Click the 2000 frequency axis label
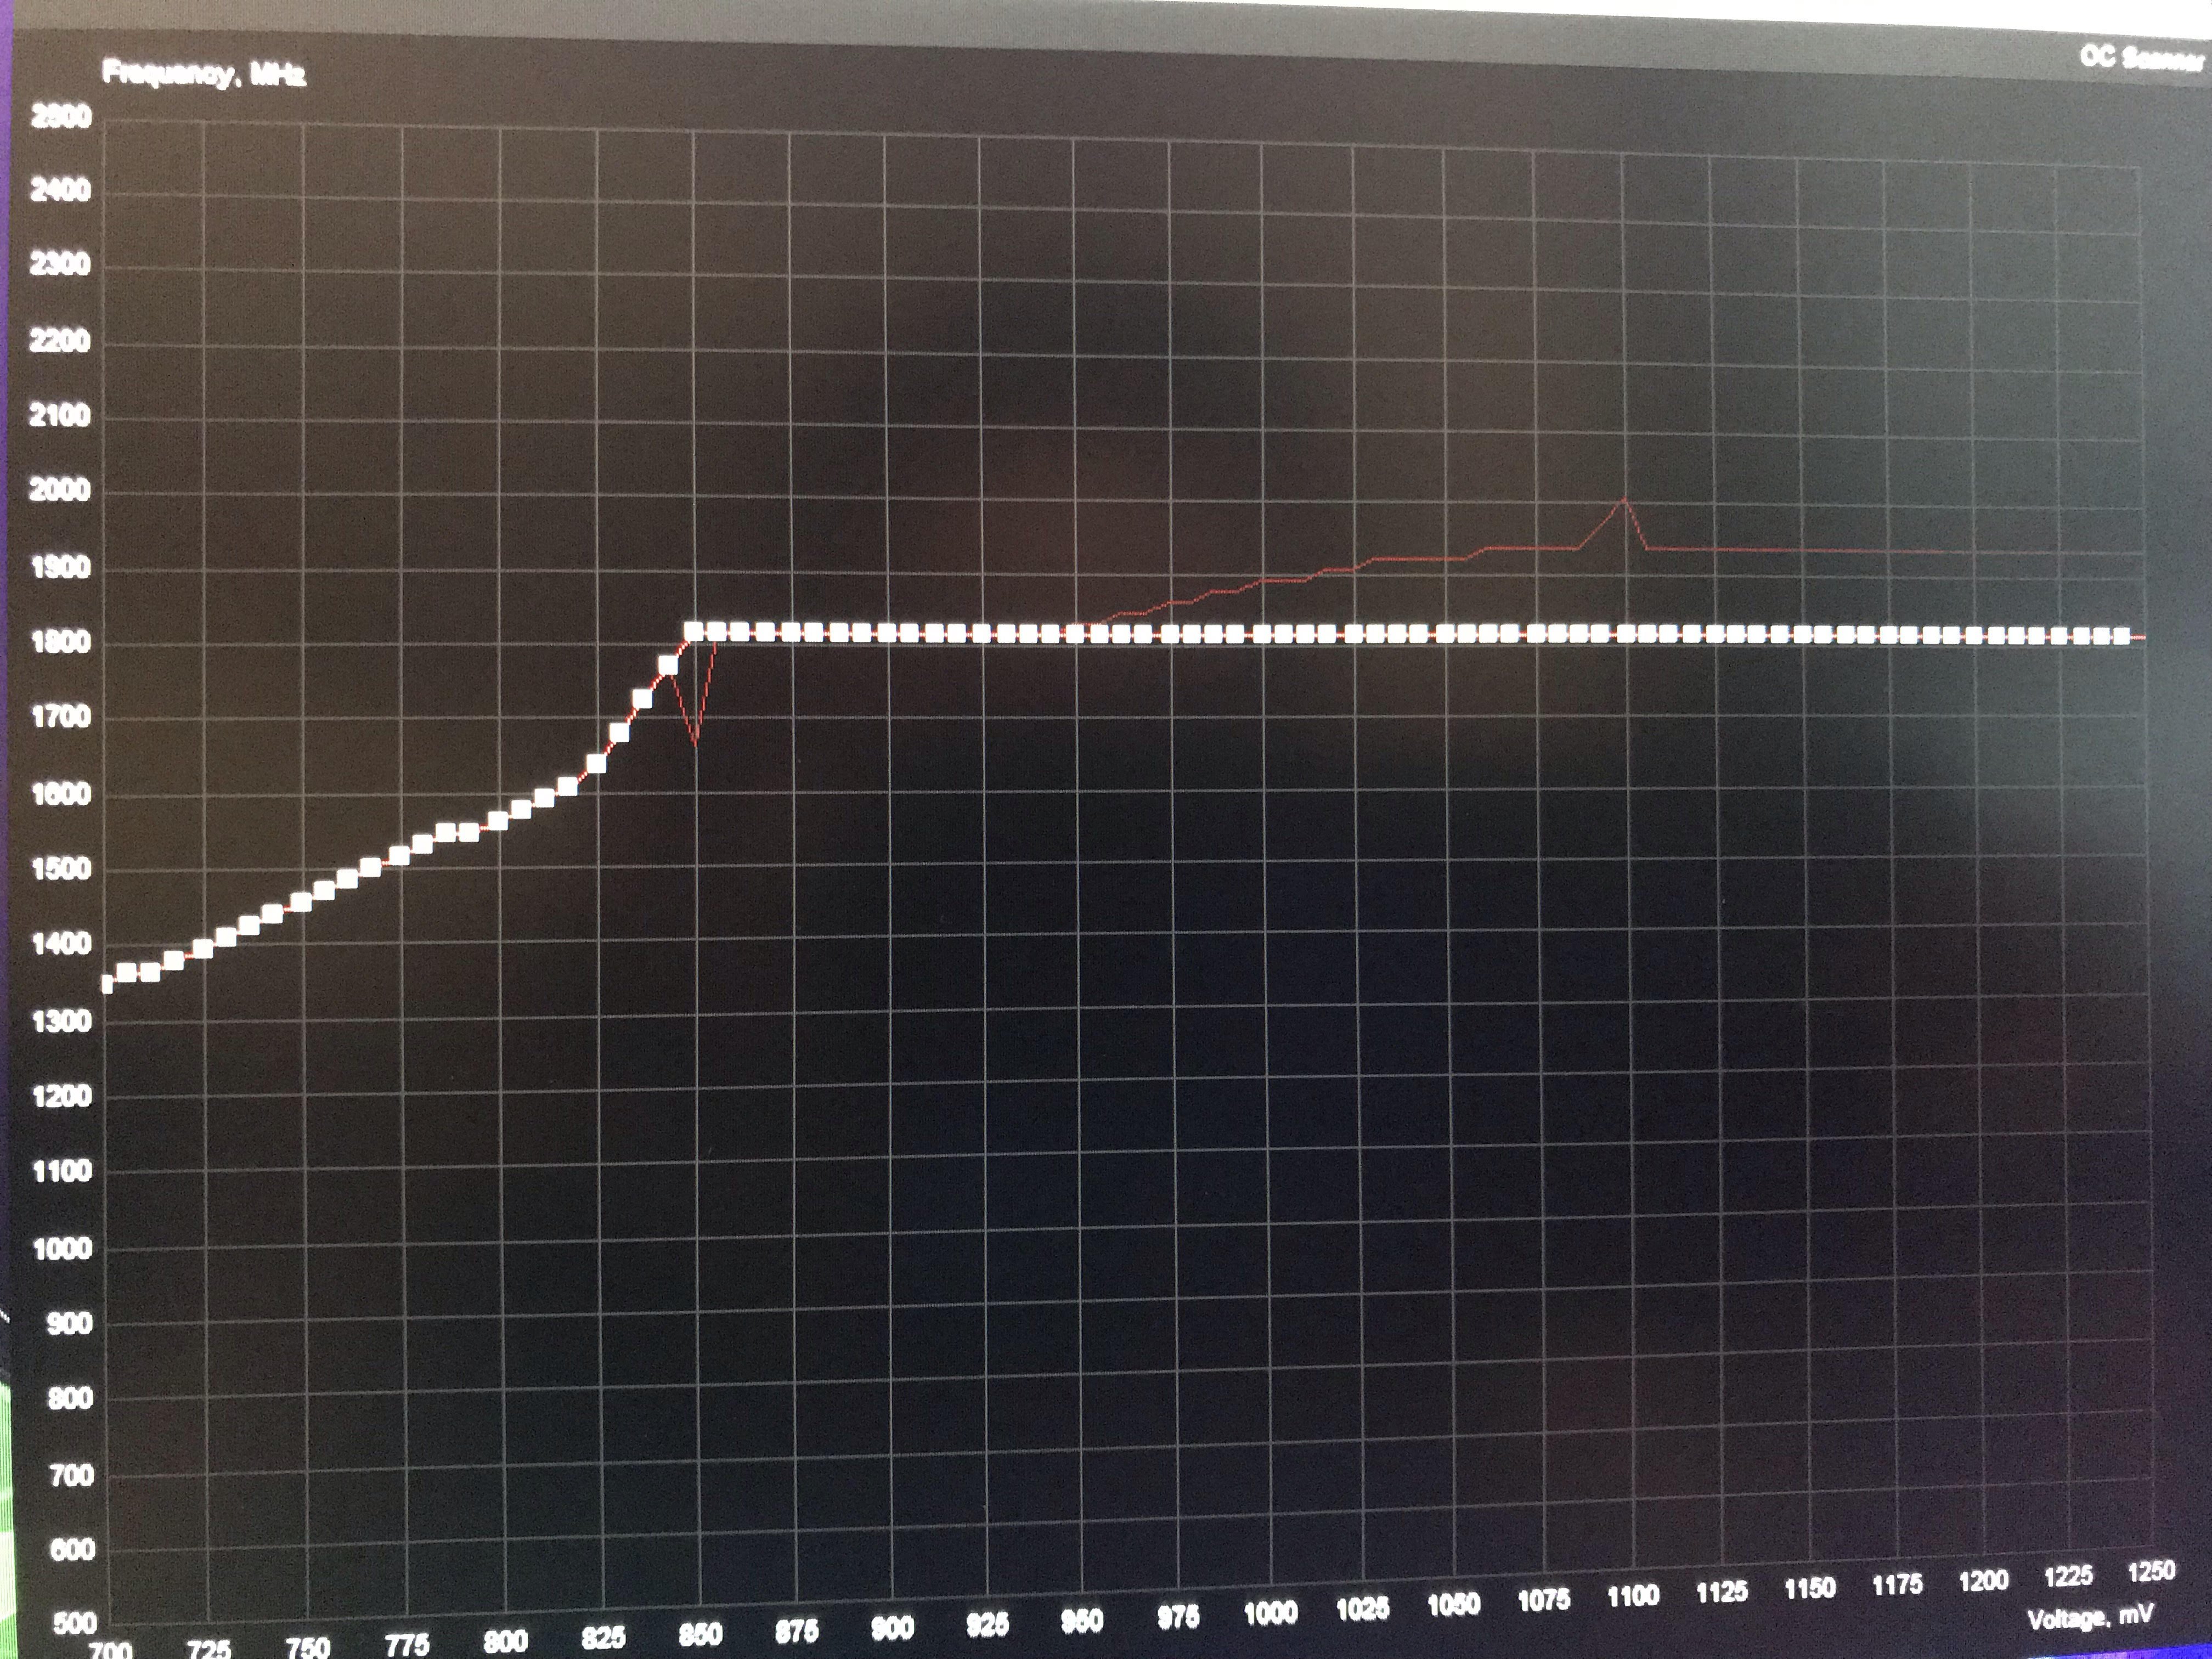Viewport: 2212px width, 1659px height. point(61,490)
